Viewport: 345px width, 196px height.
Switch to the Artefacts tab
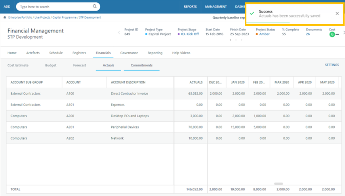(33, 53)
